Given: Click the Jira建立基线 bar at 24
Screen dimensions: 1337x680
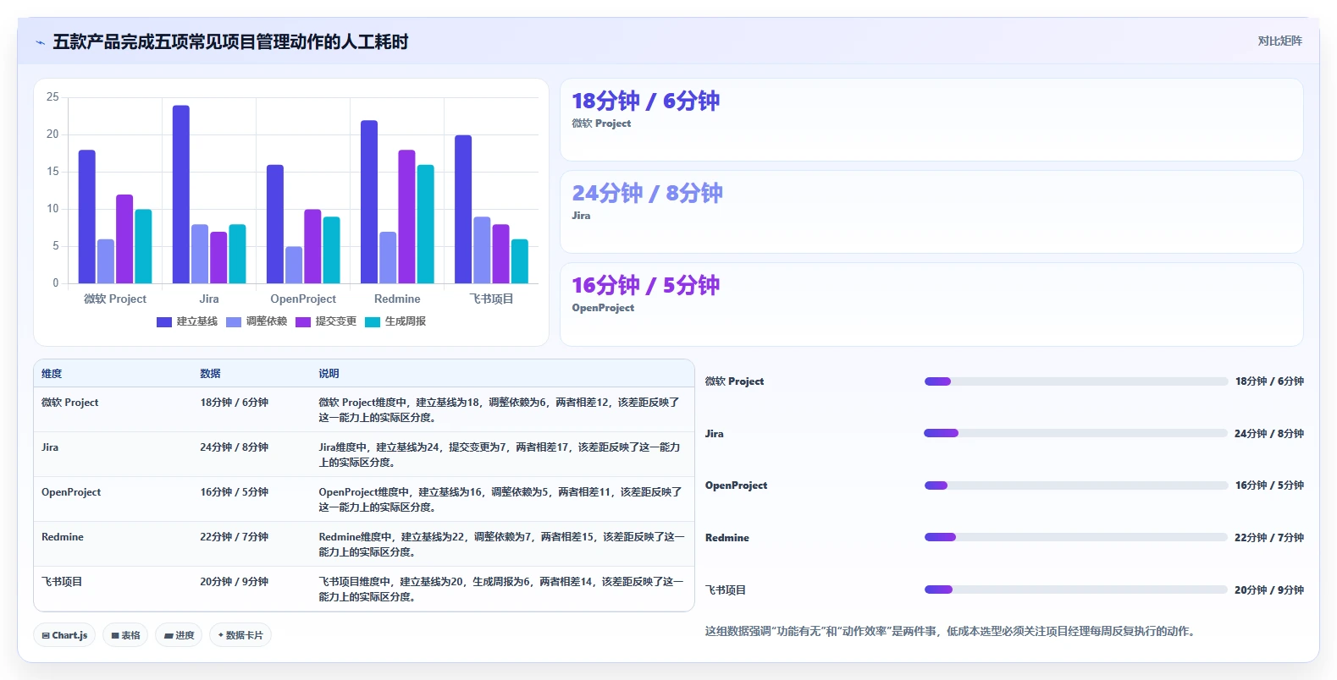Looking at the screenshot, I should pos(181,195).
